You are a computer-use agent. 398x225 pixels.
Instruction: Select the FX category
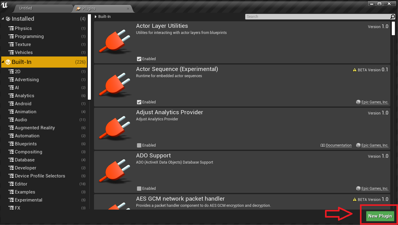pos(44,208)
